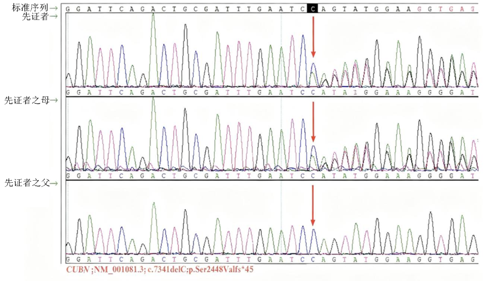Click the tallest green peak in the 先证者之父 trace
Image resolution: width=488 pixels, height=281 pixels.
[154, 205]
